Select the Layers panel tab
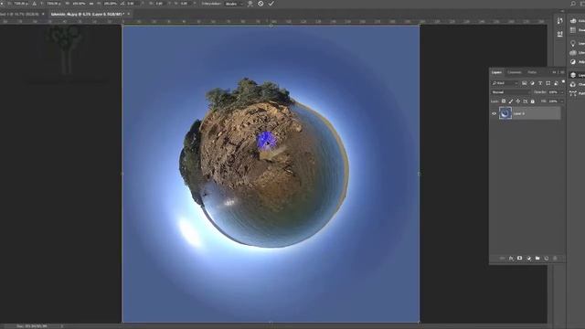This screenshot has height=329, width=585. click(496, 72)
